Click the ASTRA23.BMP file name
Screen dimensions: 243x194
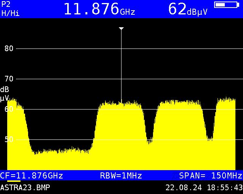click(25, 188)
